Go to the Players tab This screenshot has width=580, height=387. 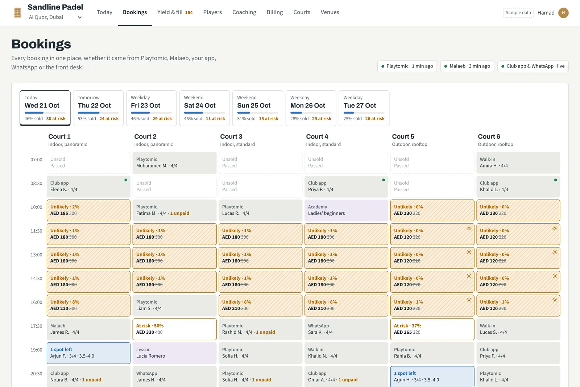pos(212,12)
